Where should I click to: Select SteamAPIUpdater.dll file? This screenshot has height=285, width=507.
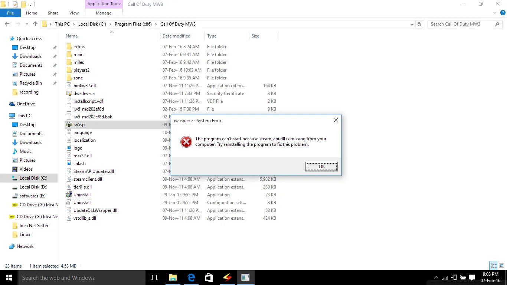[x=94, y=171]
